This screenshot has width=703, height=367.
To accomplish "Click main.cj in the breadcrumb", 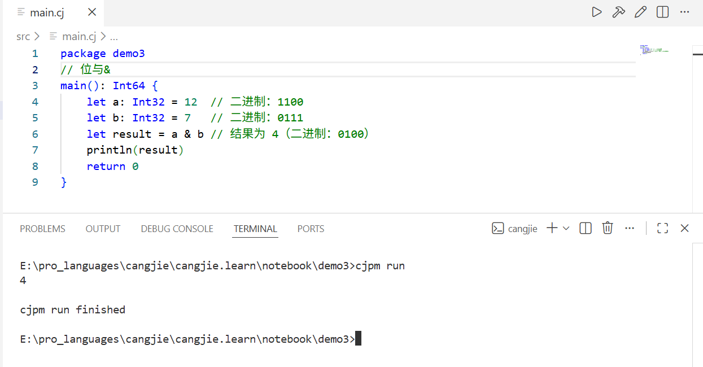I will [x=79, y=37].
